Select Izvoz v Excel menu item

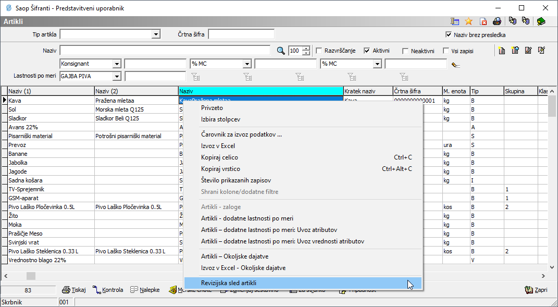coord(303,146)
